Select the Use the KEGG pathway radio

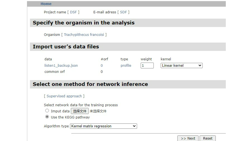[x=47, y=117]
